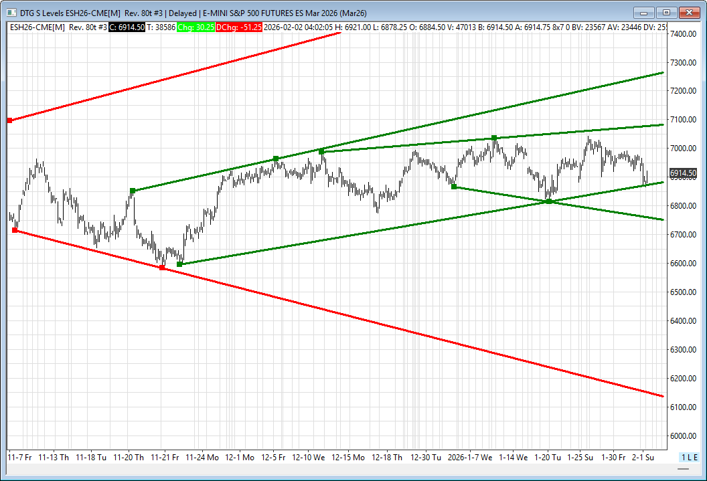
Task: Select green anchor at the highest January peak
Action: click(x=494, y=138)
